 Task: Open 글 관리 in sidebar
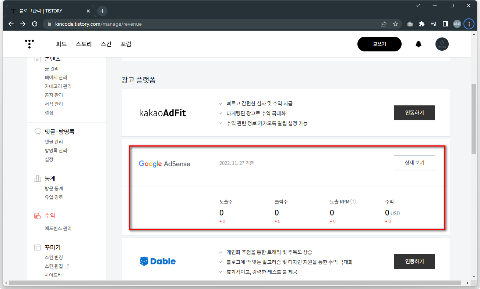point(52,69)
